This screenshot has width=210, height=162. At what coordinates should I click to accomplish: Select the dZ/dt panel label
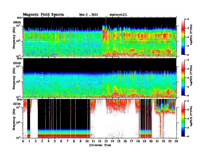point(17,104)
